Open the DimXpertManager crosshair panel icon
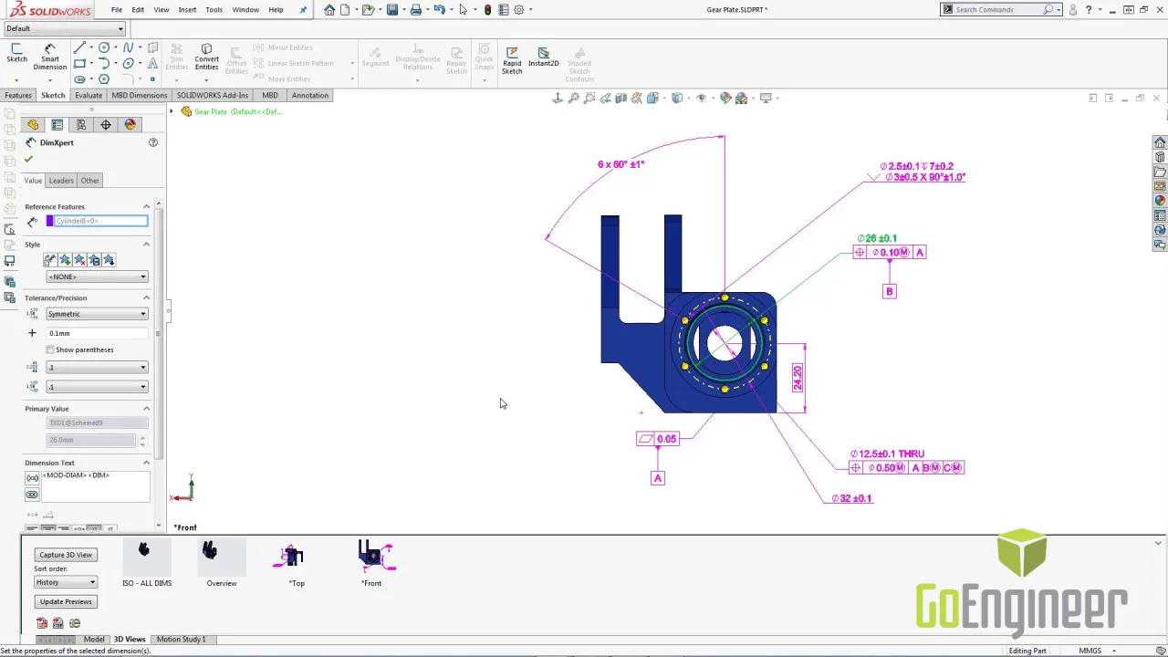The width and height of the screenshot is (1168, 657). point(106,125)
